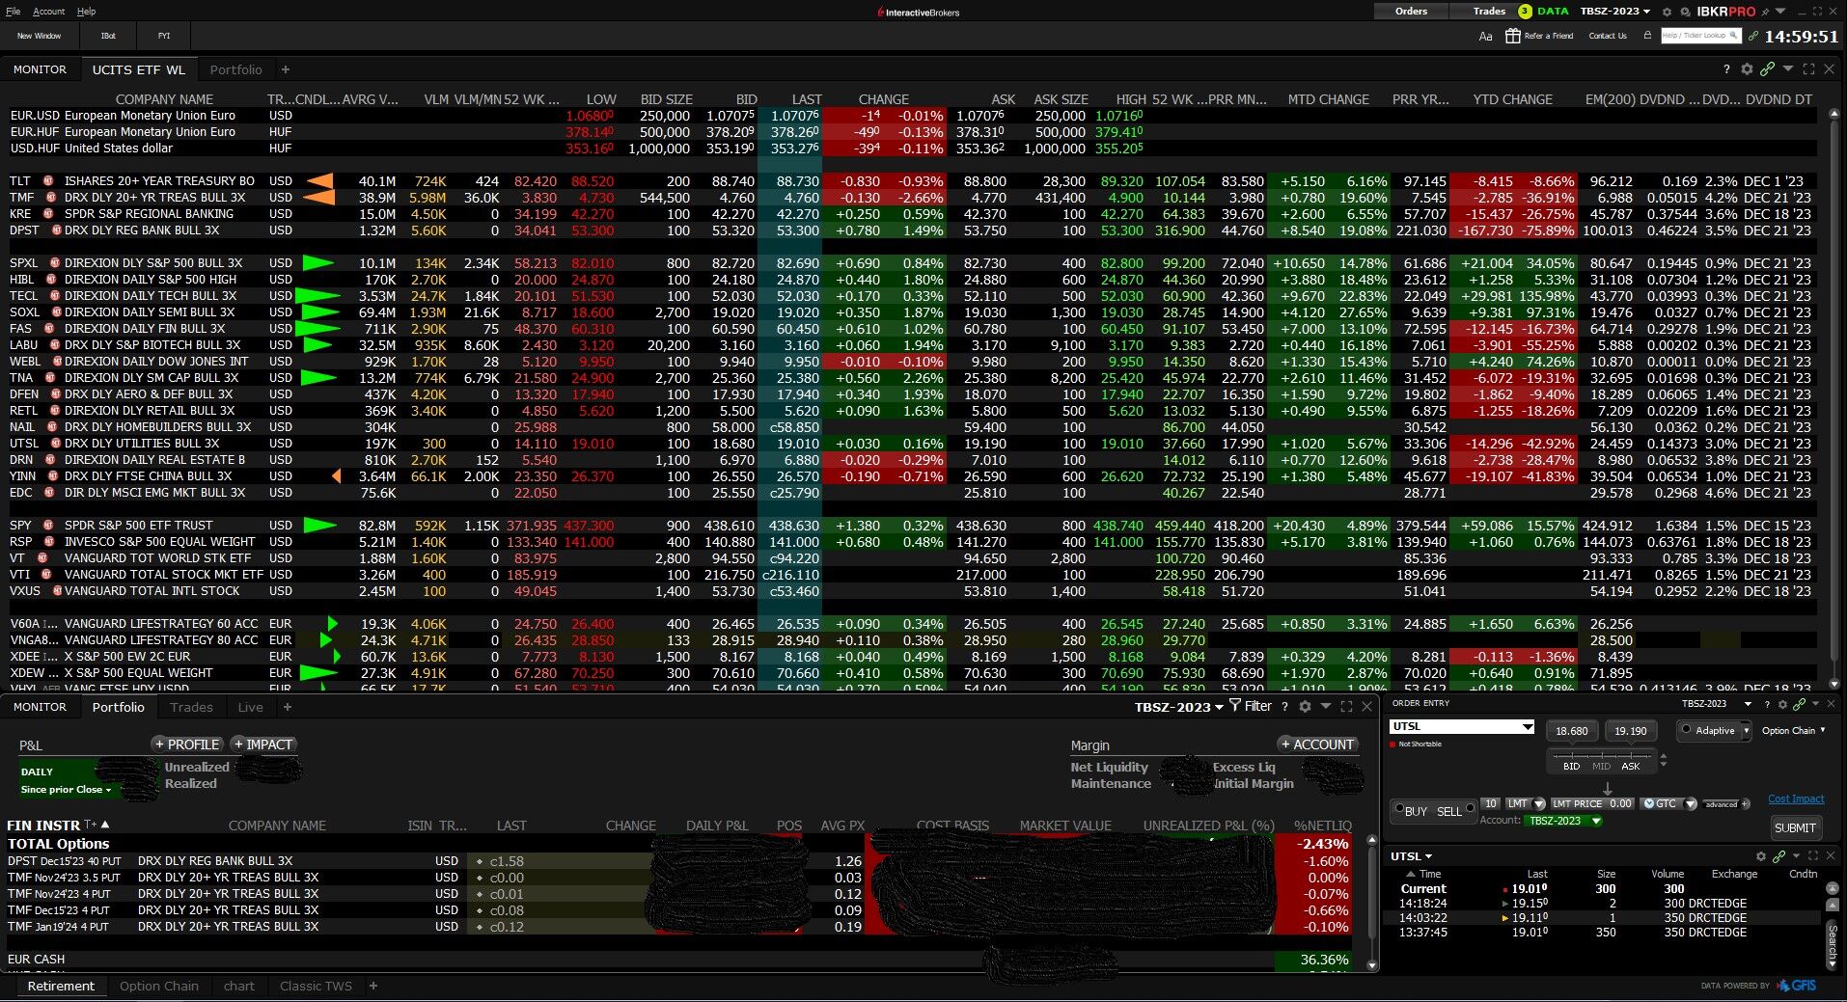Select the SELL radio button
Screen dimensions: 1847x1002
(1470, 809)
